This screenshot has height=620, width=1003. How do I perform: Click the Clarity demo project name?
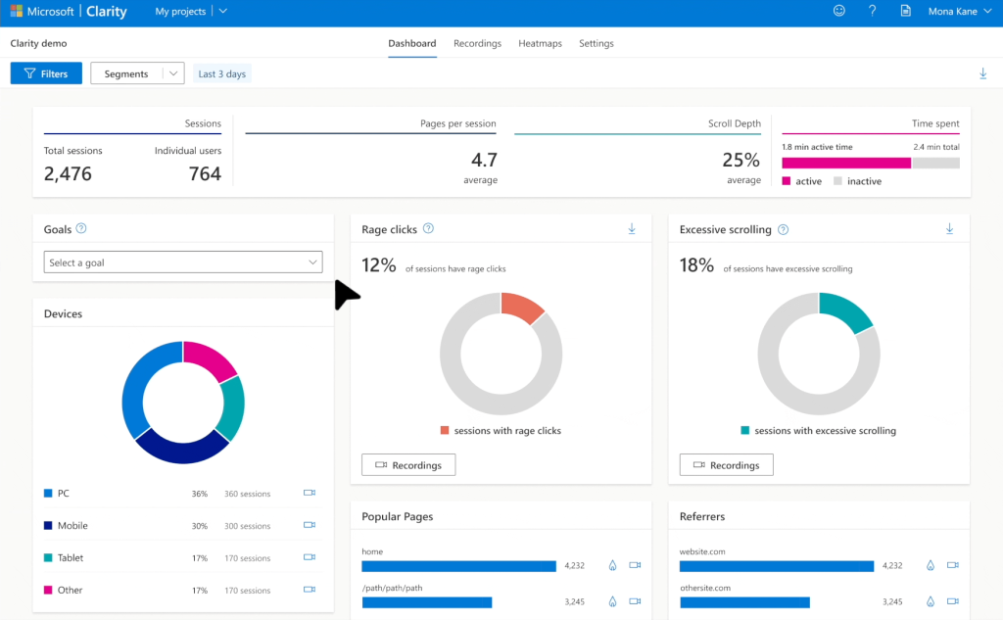click(38, 43)
